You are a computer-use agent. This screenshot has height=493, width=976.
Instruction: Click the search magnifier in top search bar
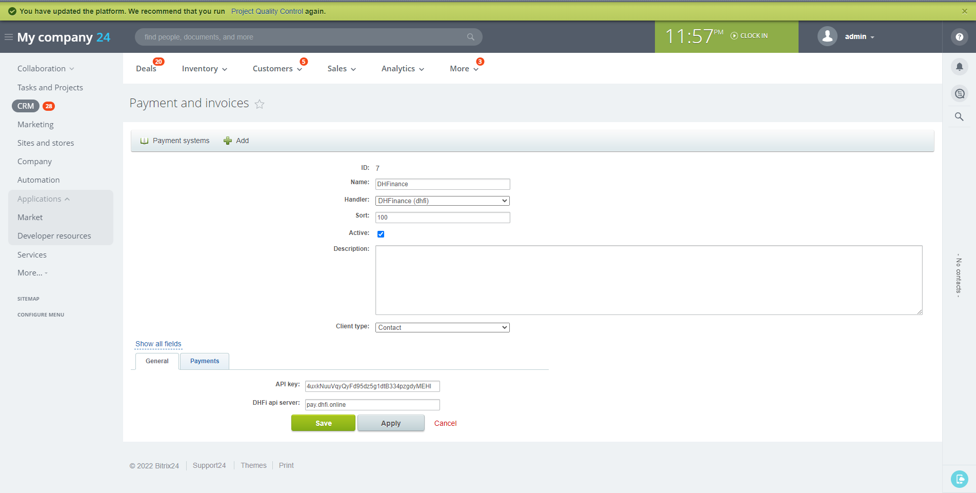pos(470,37)
